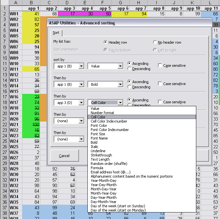Select the Header row radio button
This screenshot has width=220, height=219.
point(106,42)
